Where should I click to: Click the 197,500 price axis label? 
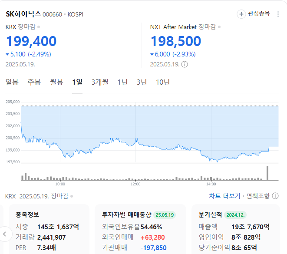click(13, 162)
